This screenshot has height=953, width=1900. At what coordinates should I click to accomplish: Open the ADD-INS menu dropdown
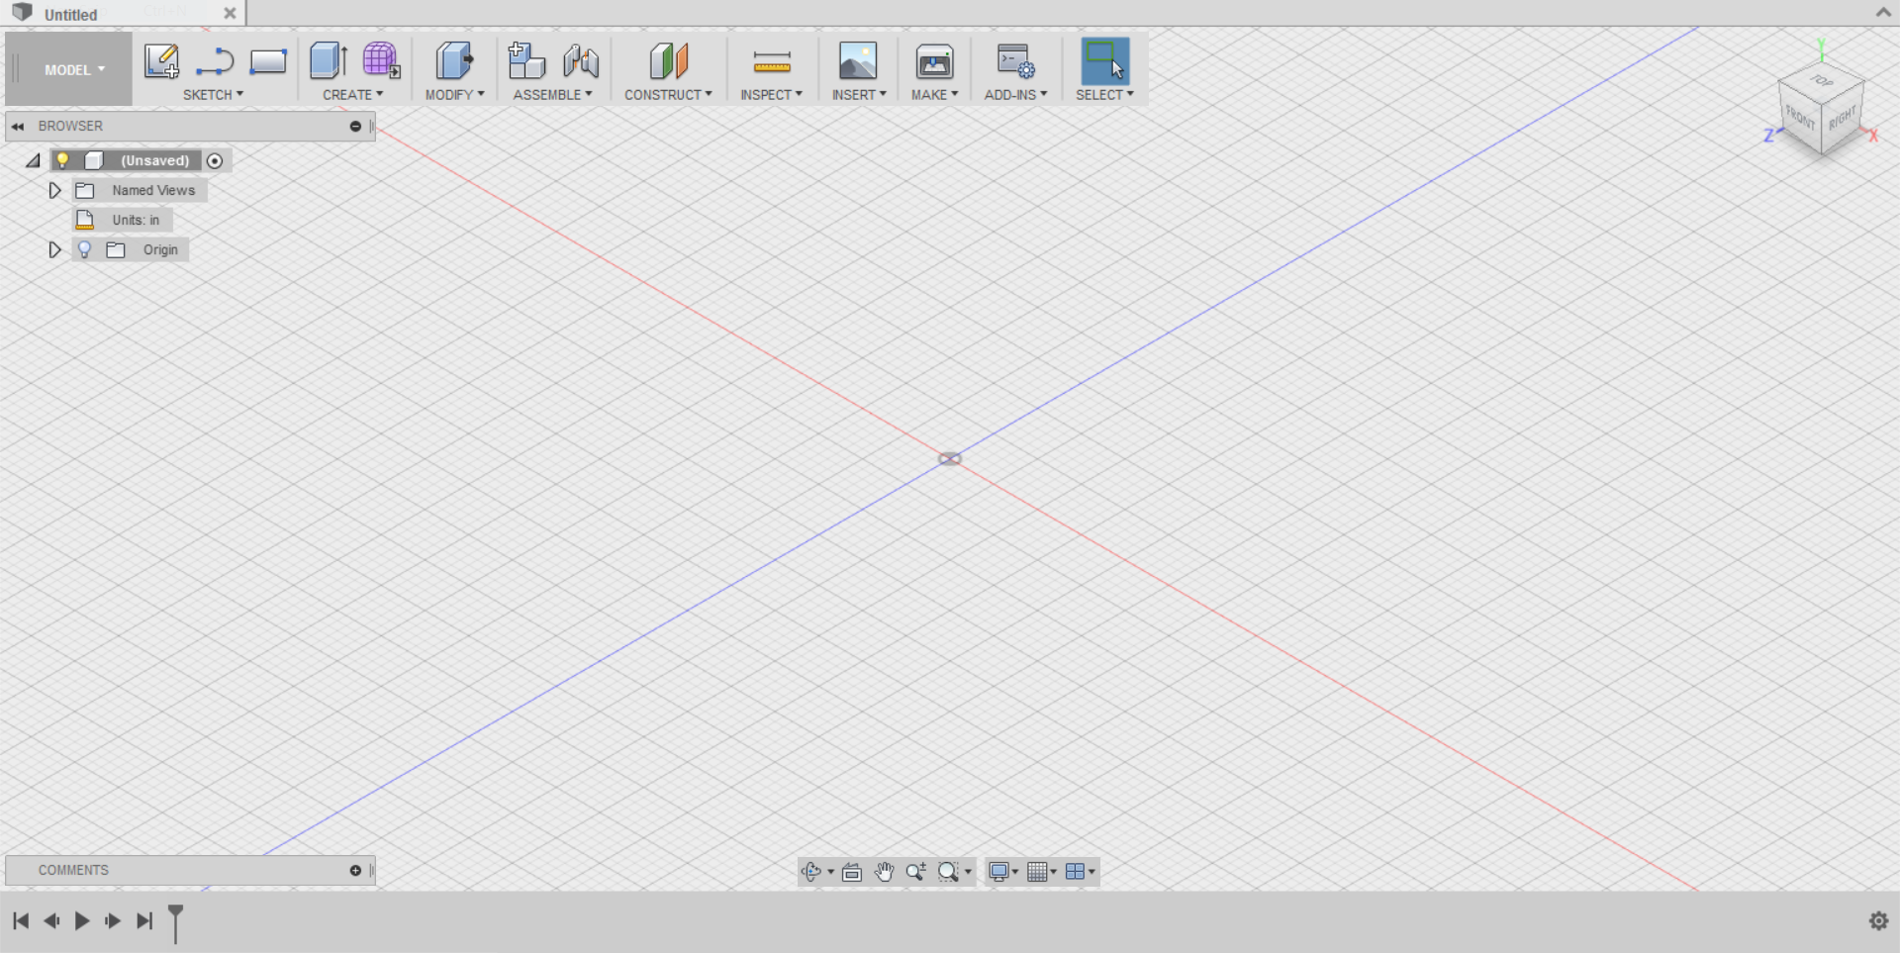(1015, 95)
